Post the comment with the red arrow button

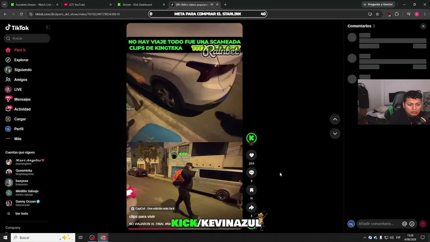tap(423, 224)
